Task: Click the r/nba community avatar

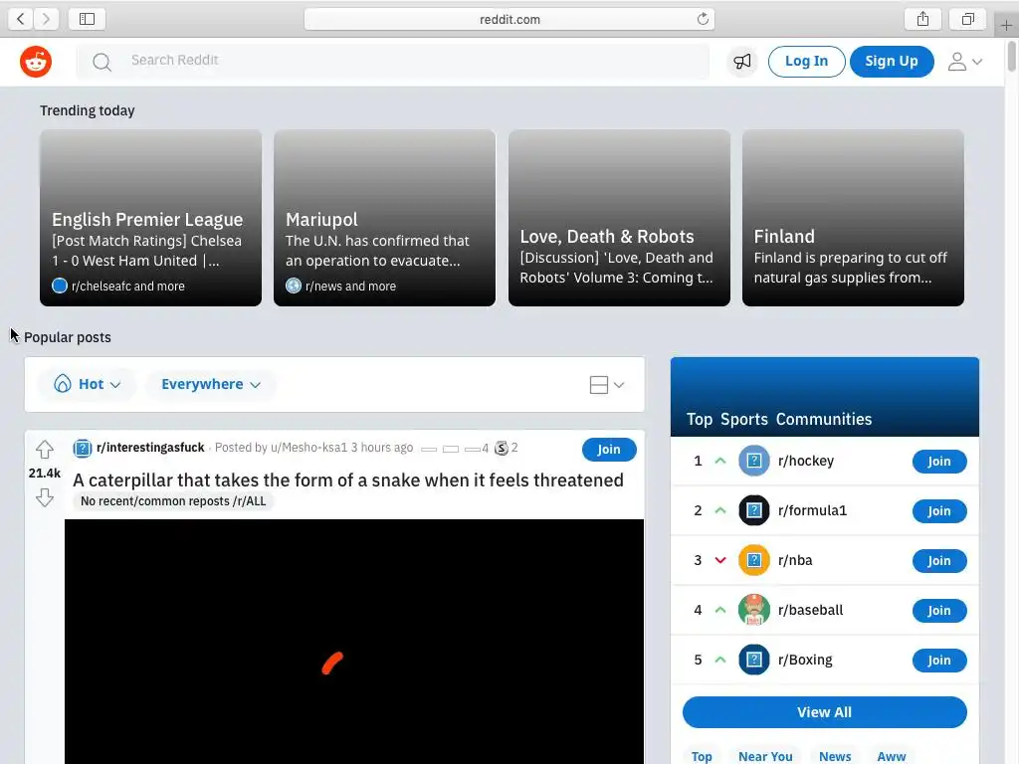Action: (754, 560)
